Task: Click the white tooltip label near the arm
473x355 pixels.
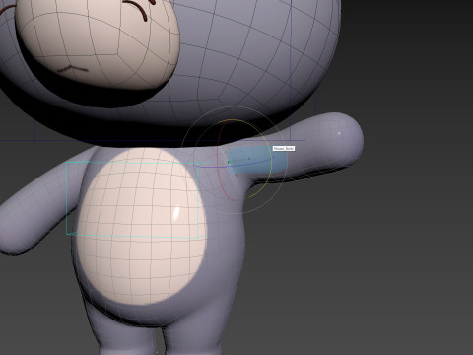Action: point(284,149)
